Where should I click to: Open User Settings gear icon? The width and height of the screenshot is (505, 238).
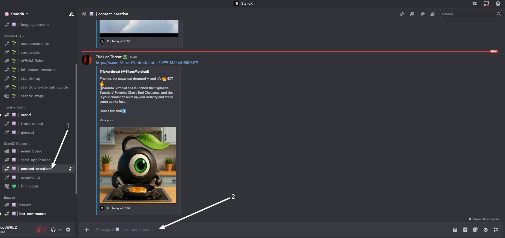point(68,230)
